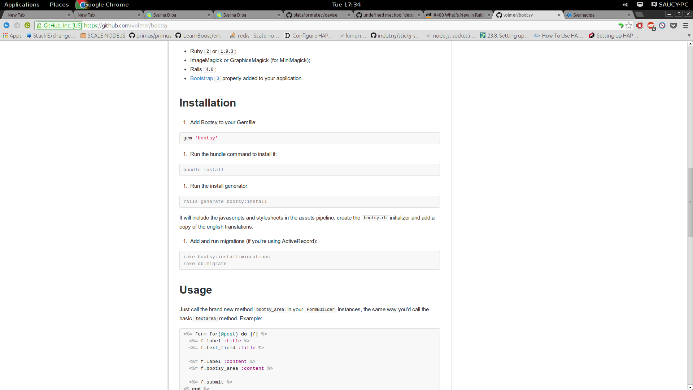This screenshot has height=390, width=693.
Task: Click the Bootstrap link in the requirements list
Action: [x=201, y=78]
